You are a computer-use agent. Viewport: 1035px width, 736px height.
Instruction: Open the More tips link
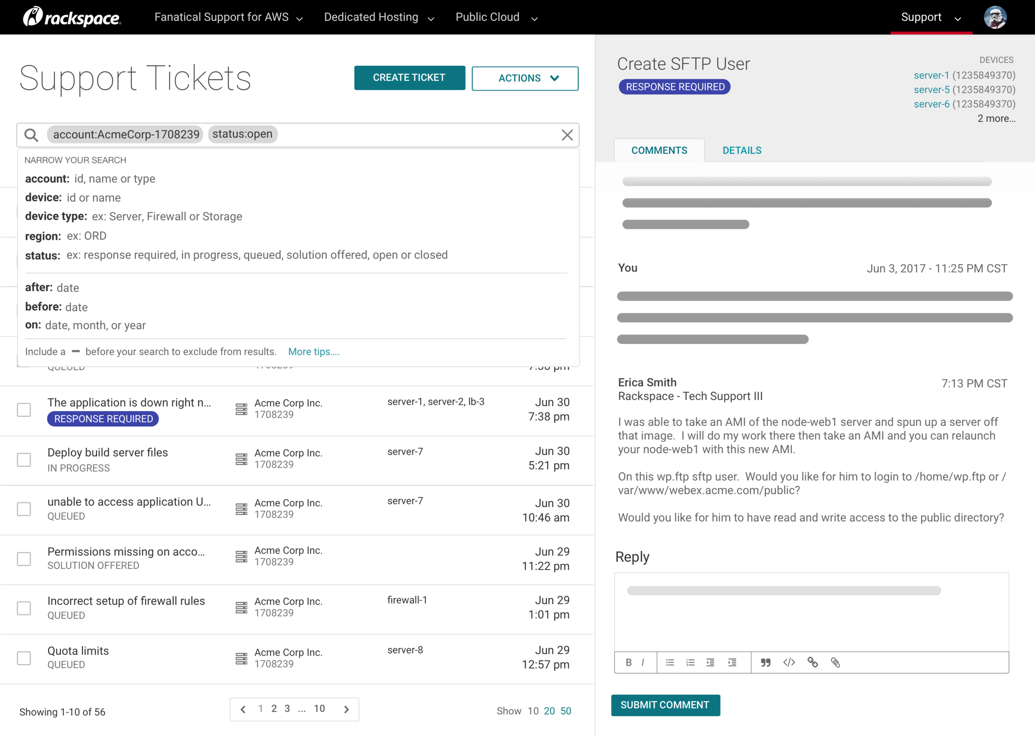coord(313,352)
